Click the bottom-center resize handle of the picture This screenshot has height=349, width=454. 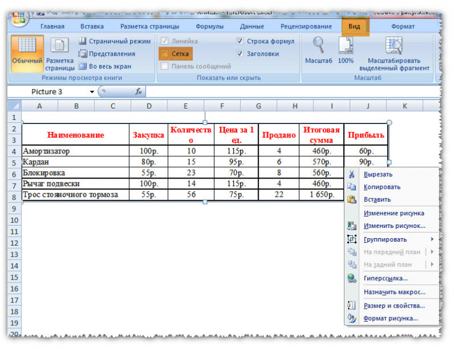(x=205, y=202)
